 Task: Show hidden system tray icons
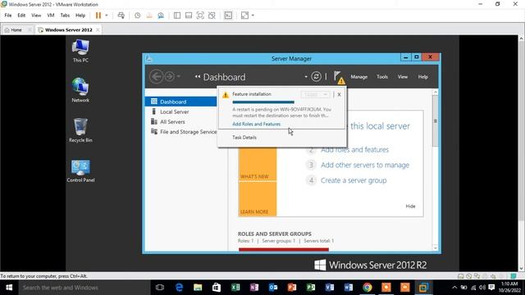tap(454, 288)
